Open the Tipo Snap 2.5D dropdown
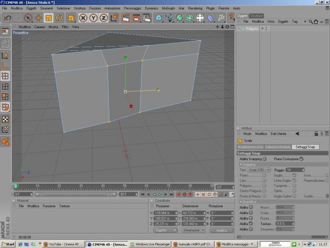Viewport: 330px width, 248px height. point(259,170)
